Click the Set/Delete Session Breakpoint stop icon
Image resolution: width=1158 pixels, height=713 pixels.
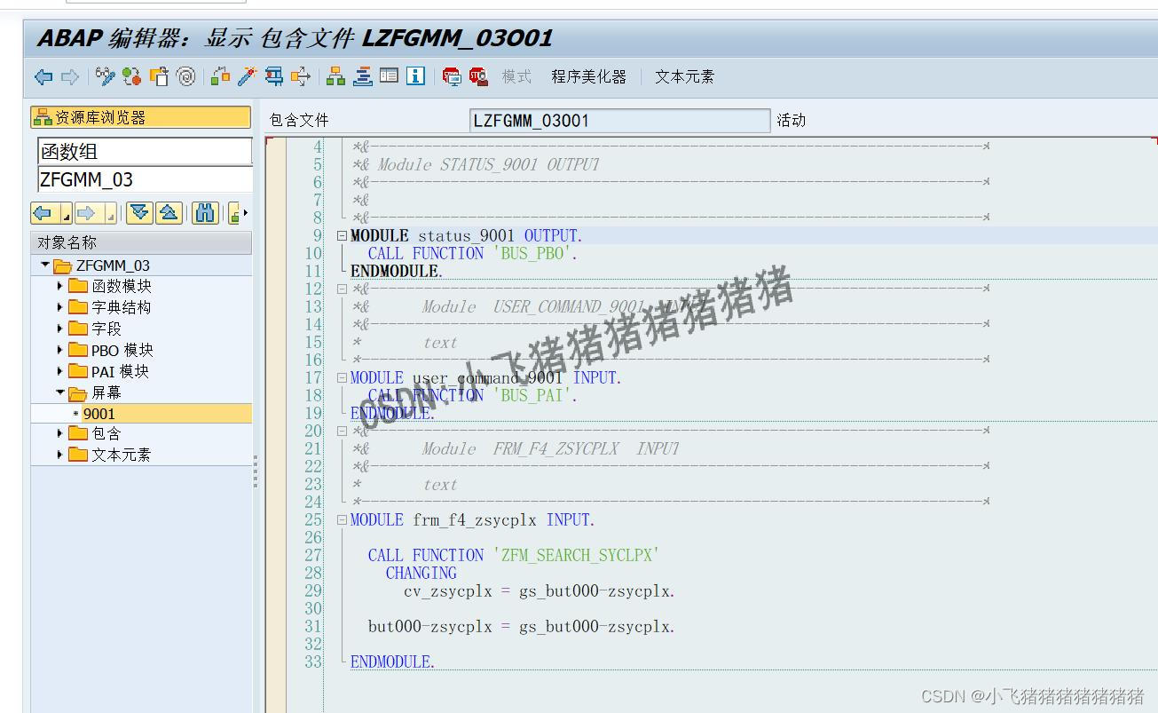click(x=453, y=77)
